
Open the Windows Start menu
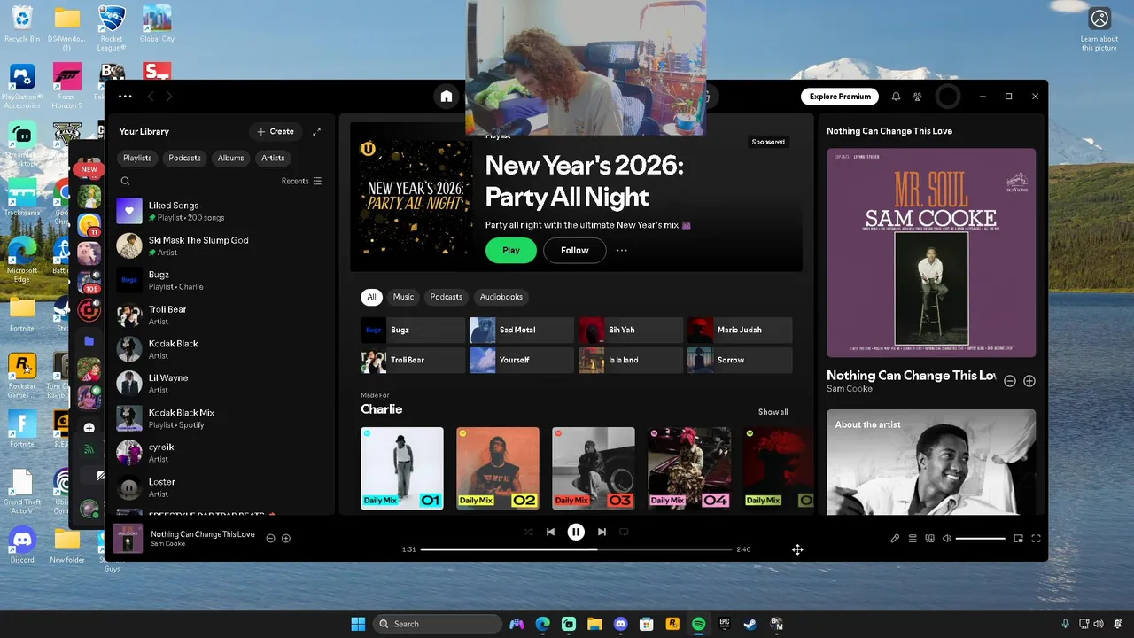[x=358, y=624]
